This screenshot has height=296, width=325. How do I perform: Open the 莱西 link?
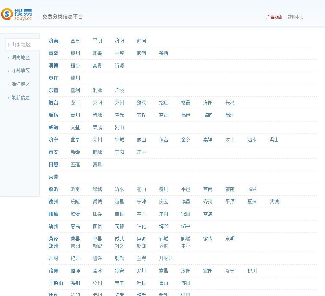click(163, 53)
